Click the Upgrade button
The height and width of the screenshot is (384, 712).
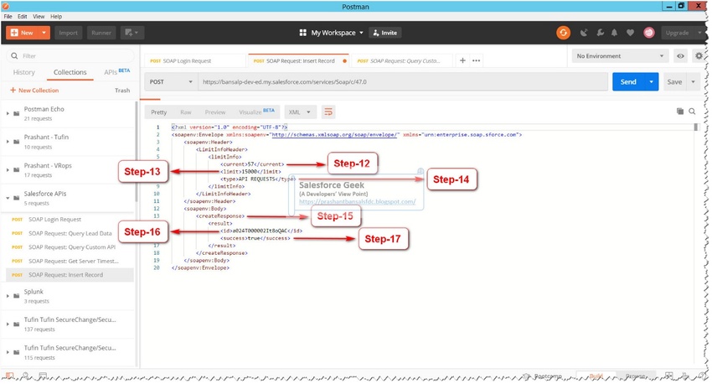[x=677, y=33]
